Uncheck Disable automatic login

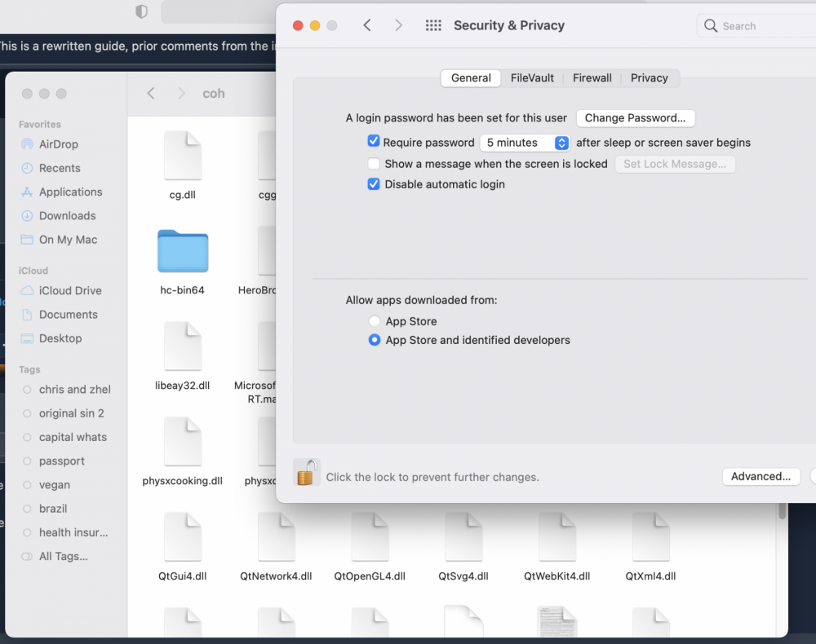(374, 184)
